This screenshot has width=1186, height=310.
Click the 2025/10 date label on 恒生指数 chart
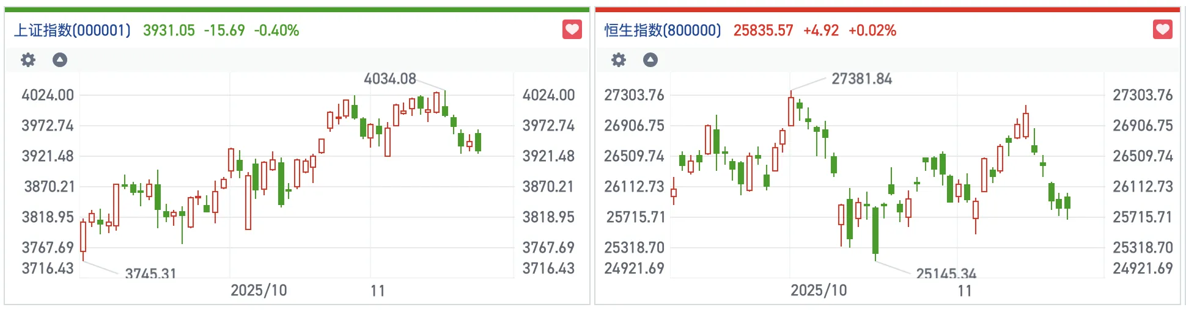819,290
